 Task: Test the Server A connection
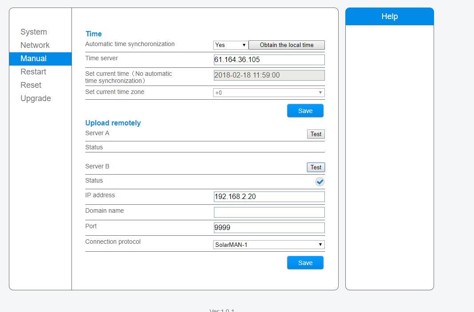point(316,134)
